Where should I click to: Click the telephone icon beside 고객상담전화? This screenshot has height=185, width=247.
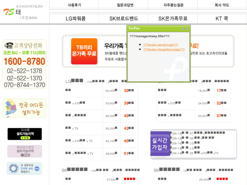point(9,45)
